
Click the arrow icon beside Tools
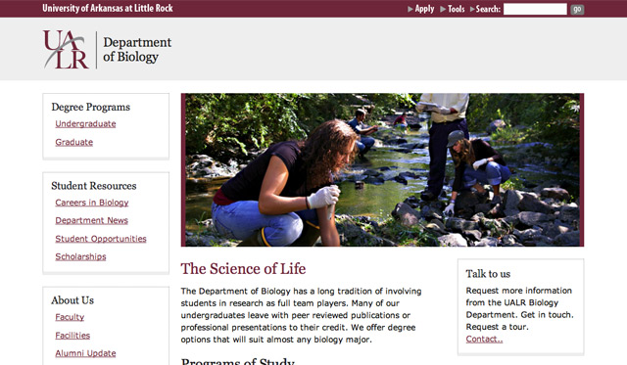point(443,9)
